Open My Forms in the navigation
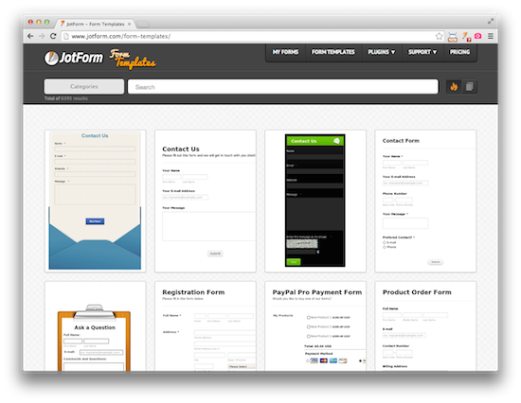Screen dimensions: 521x403 click(285, 52)
